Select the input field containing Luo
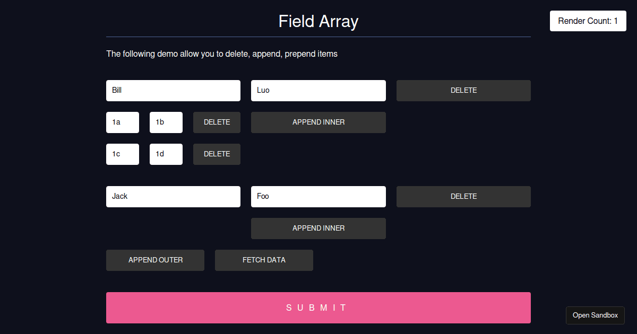Viewport: 637px width, 334px height. 318,90
